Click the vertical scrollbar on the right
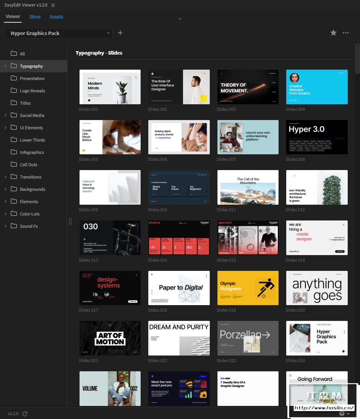Viewport: 360px width, 419px height. click(358, 58)
